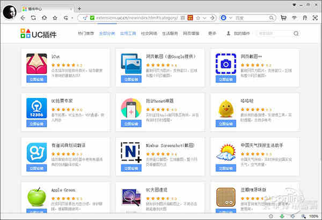
Task: Click the magnifier in the browser search box
Action: pos(272,18)
